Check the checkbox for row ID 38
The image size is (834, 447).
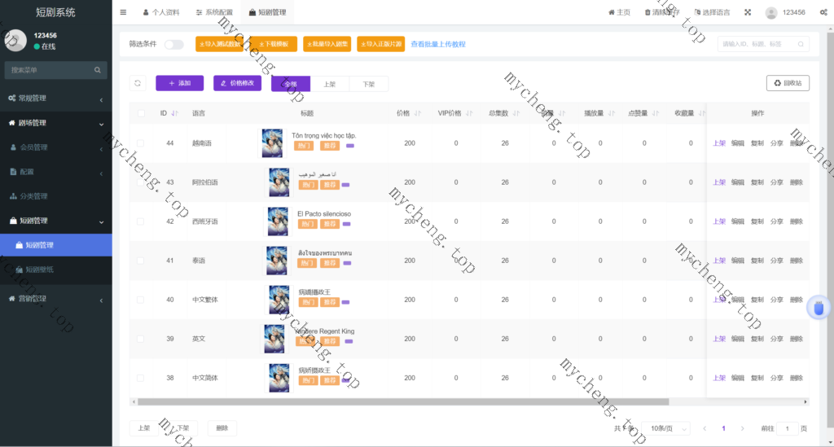pos(140,378)
